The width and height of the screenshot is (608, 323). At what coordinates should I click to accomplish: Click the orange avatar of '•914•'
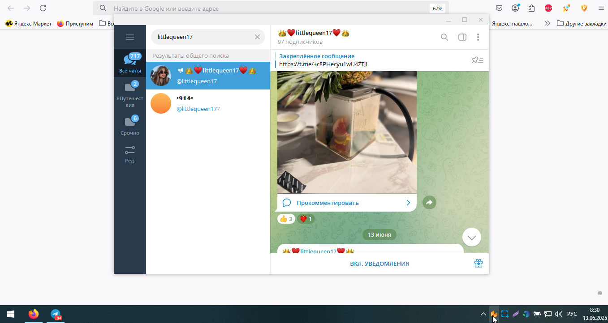161,103
